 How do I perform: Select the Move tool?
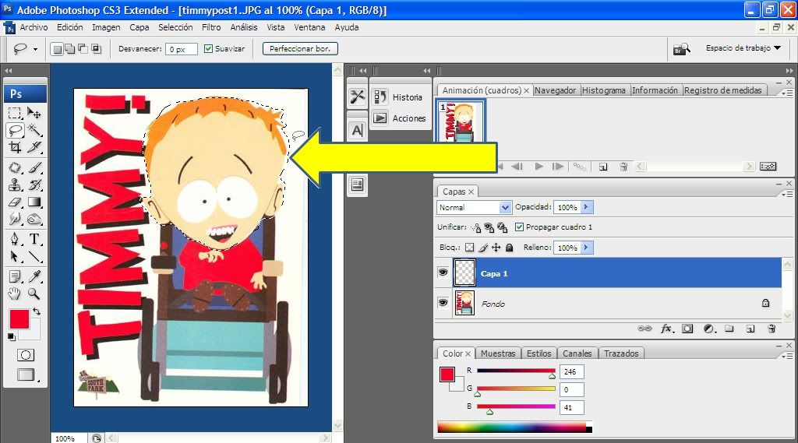coord(34,112)
